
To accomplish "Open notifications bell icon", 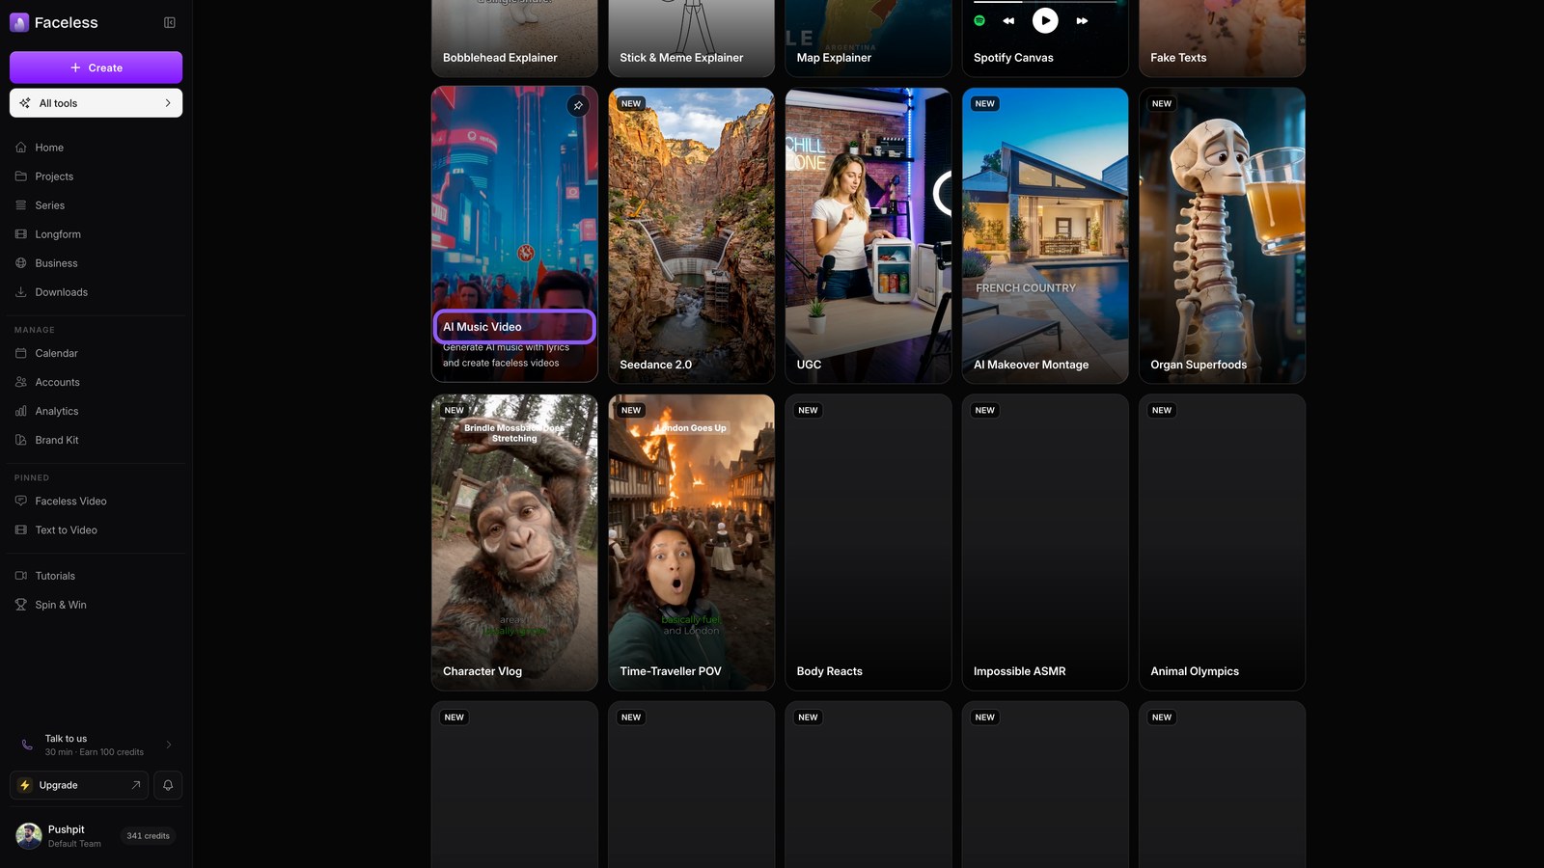I will 168,785.
